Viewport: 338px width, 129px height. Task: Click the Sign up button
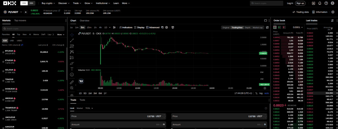pos(300,3)
